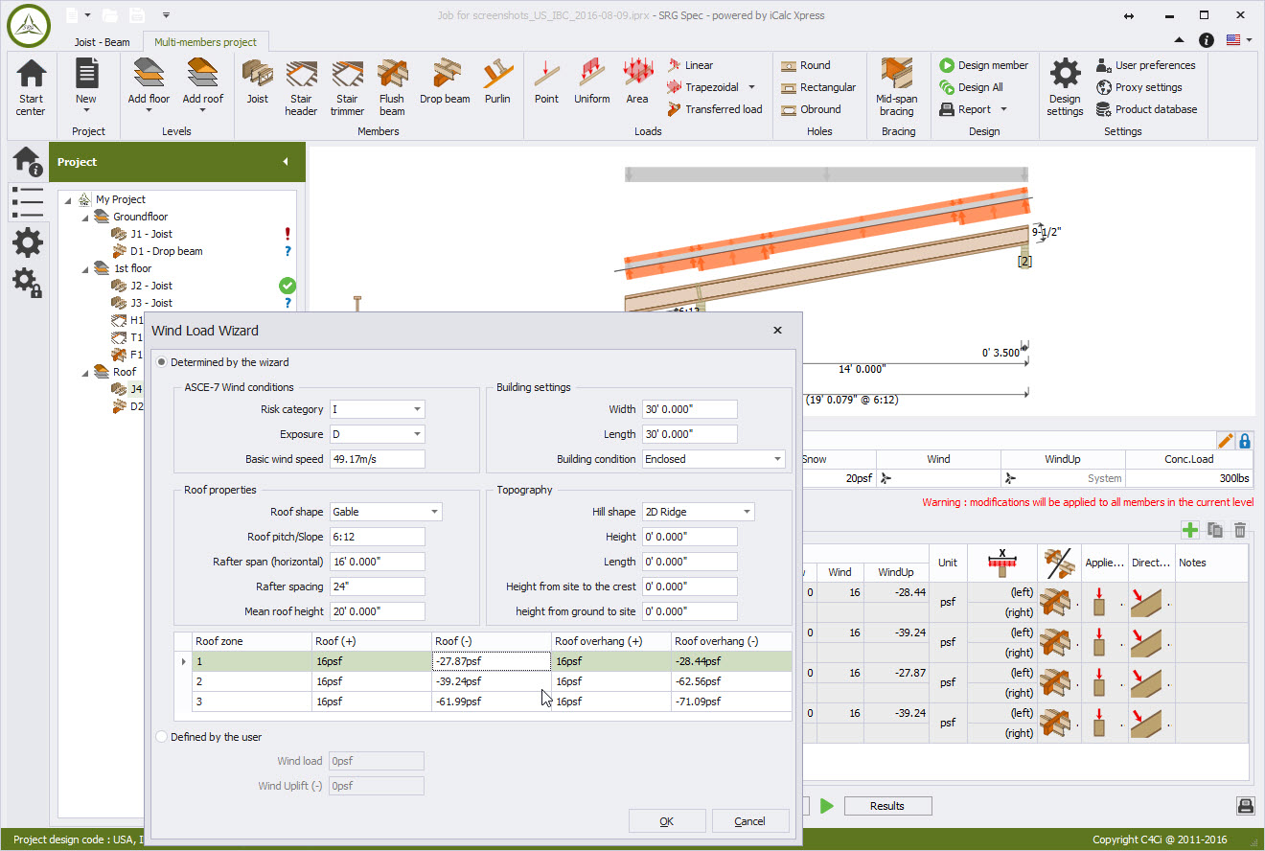1265x851 pixels.
Task: Switch to the Multi-members project tab
Action: (206, 42)
